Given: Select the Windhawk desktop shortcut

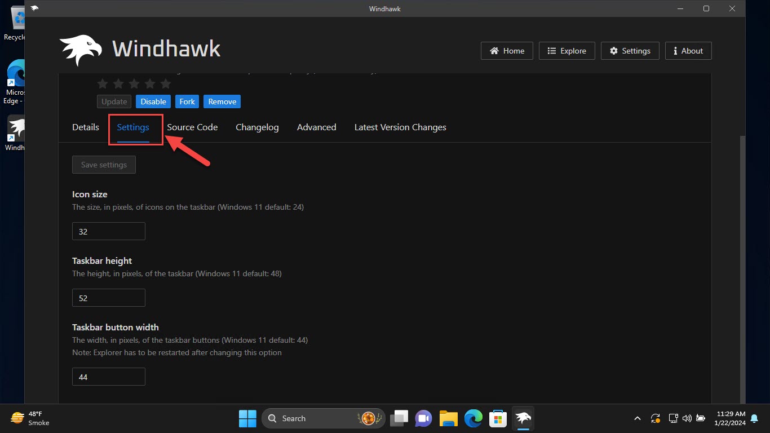Looking at the screenshot, I should (15, 134).
